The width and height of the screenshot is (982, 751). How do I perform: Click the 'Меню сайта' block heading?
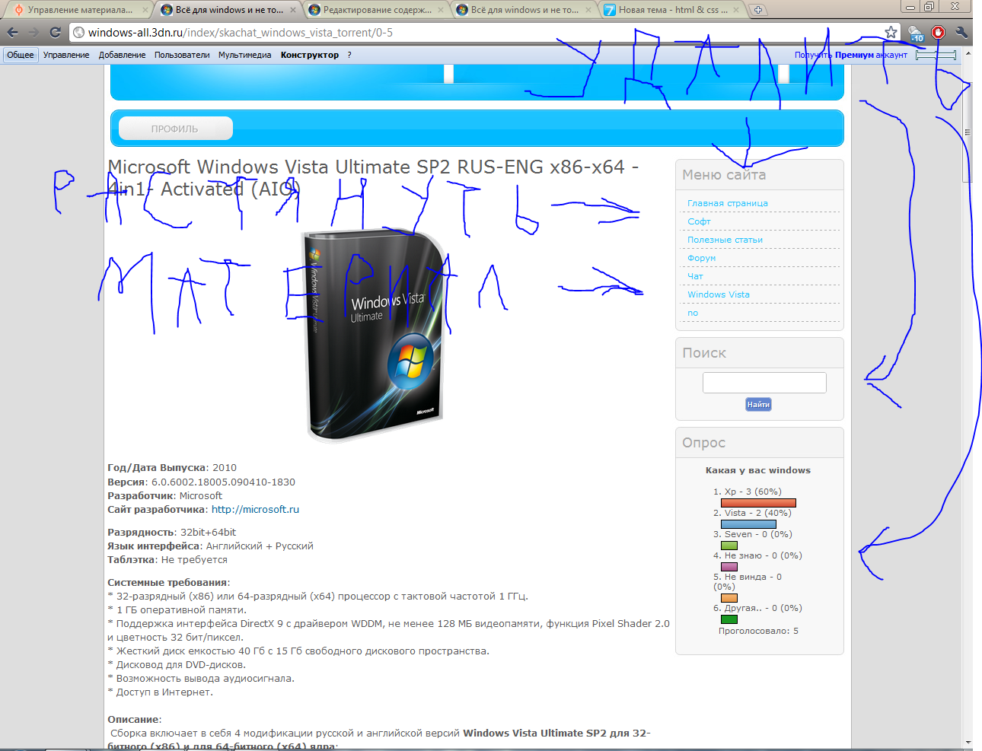click(724, 175)
